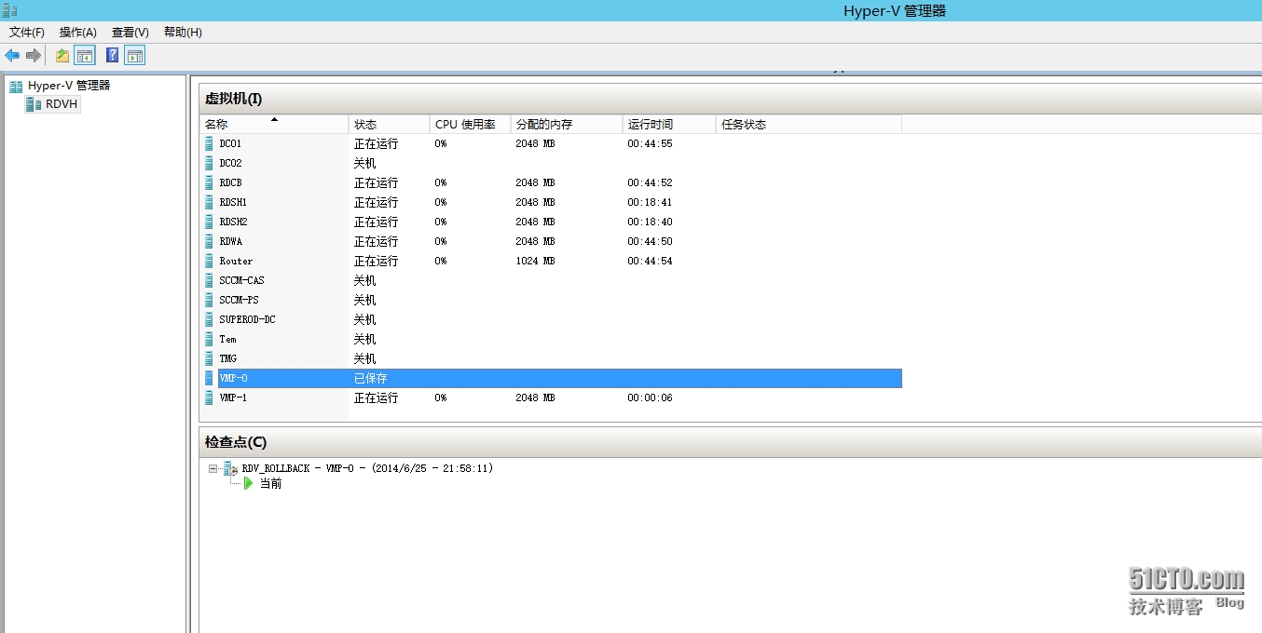Select the Router virtual machine name
The height and width of the screenshot is (633, 1262).
[x=236, y=261]
